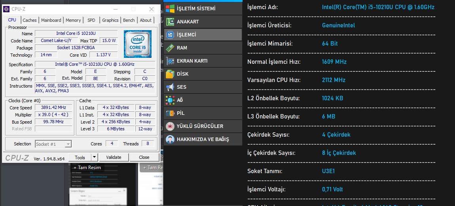The width and height of the screenshot is (455, 206).
Task: Click the Hakkımızda ve Bağış person icon
Action: point(170,139)
